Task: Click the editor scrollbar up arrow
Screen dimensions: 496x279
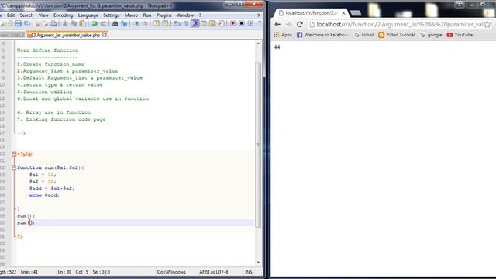Action: [258, 43]
